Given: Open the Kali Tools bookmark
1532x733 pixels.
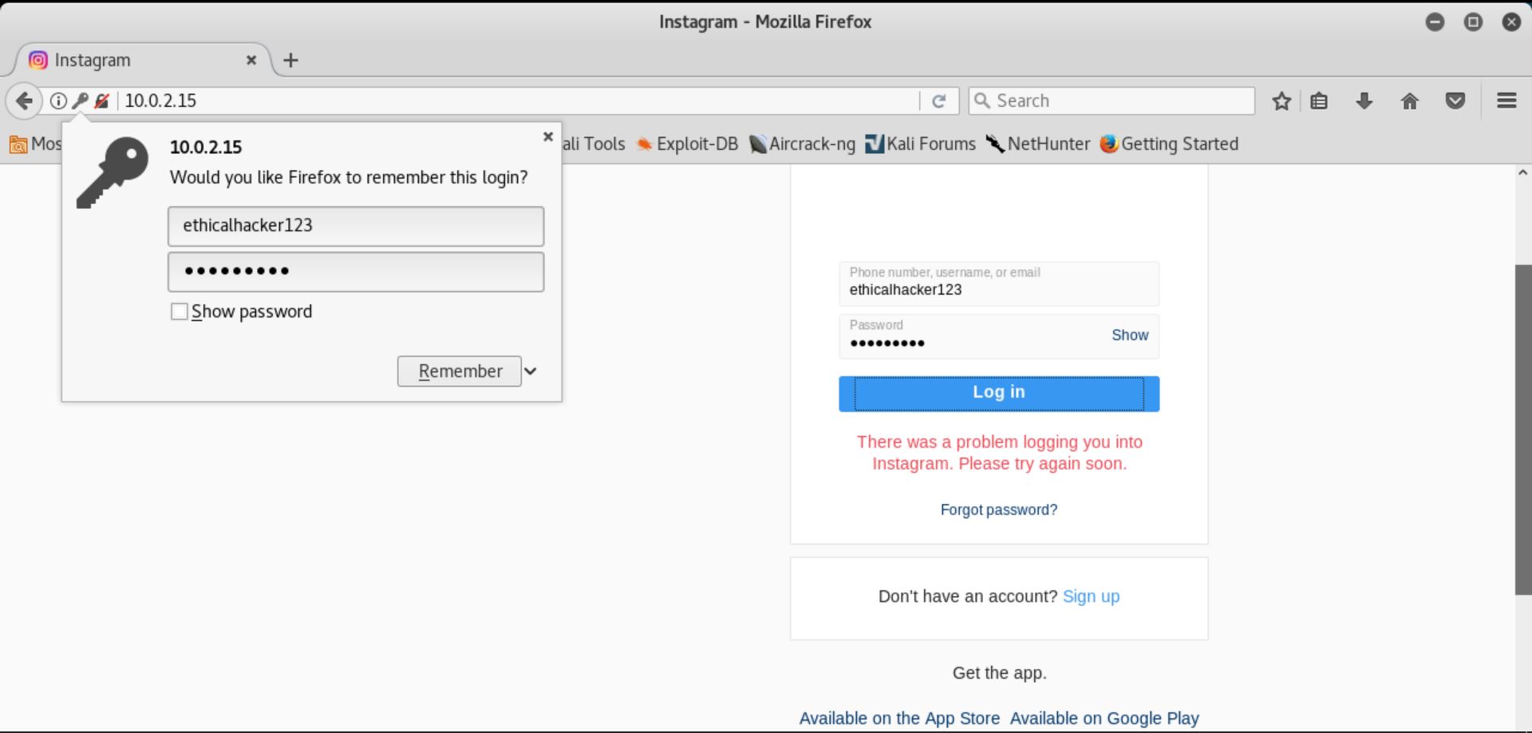Looking at the screenshot, I should (594, 144).
